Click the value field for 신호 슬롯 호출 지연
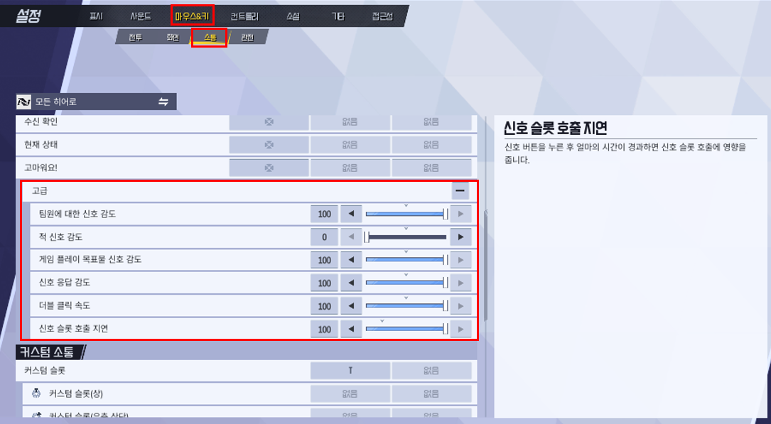The width and height of the screenshot is (771, 424). 325,329
